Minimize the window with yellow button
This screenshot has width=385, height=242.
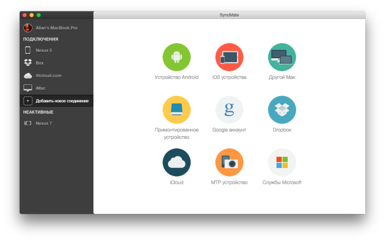(x=32, y=15)
